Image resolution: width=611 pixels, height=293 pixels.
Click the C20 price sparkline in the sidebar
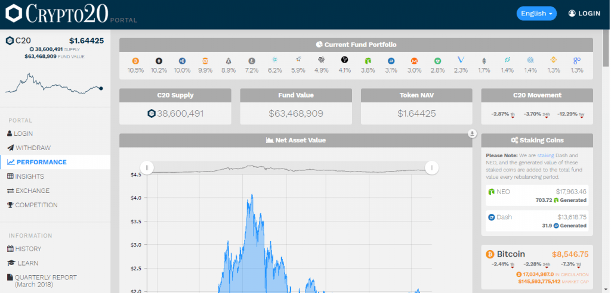click(x=54, y=83)
